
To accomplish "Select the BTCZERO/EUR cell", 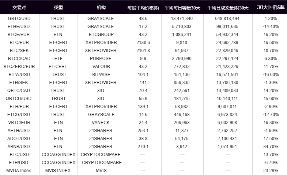I will (x=19, y=67).
